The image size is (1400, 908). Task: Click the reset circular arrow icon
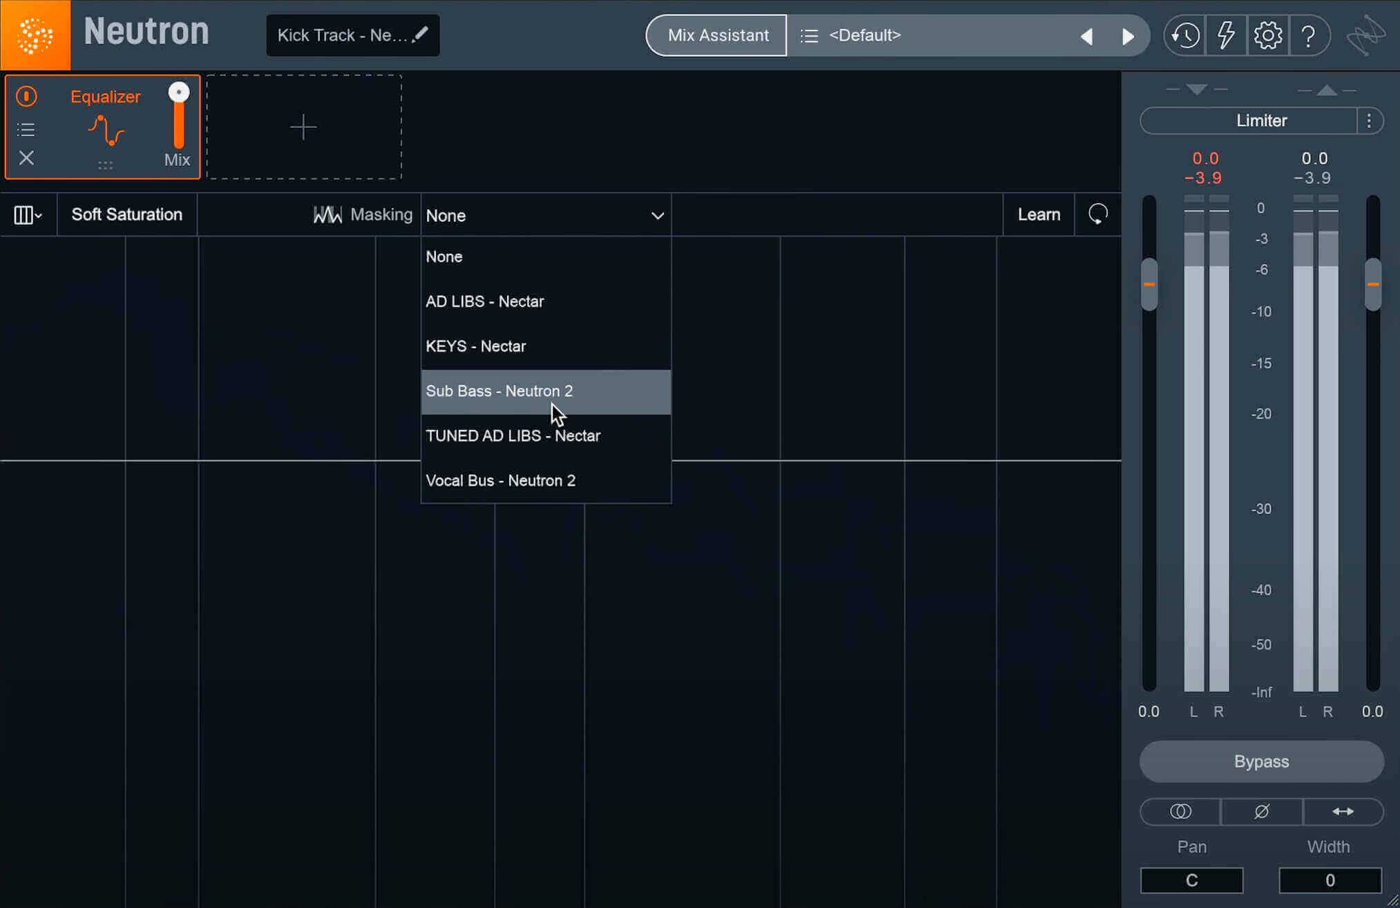click(1098, 214)
